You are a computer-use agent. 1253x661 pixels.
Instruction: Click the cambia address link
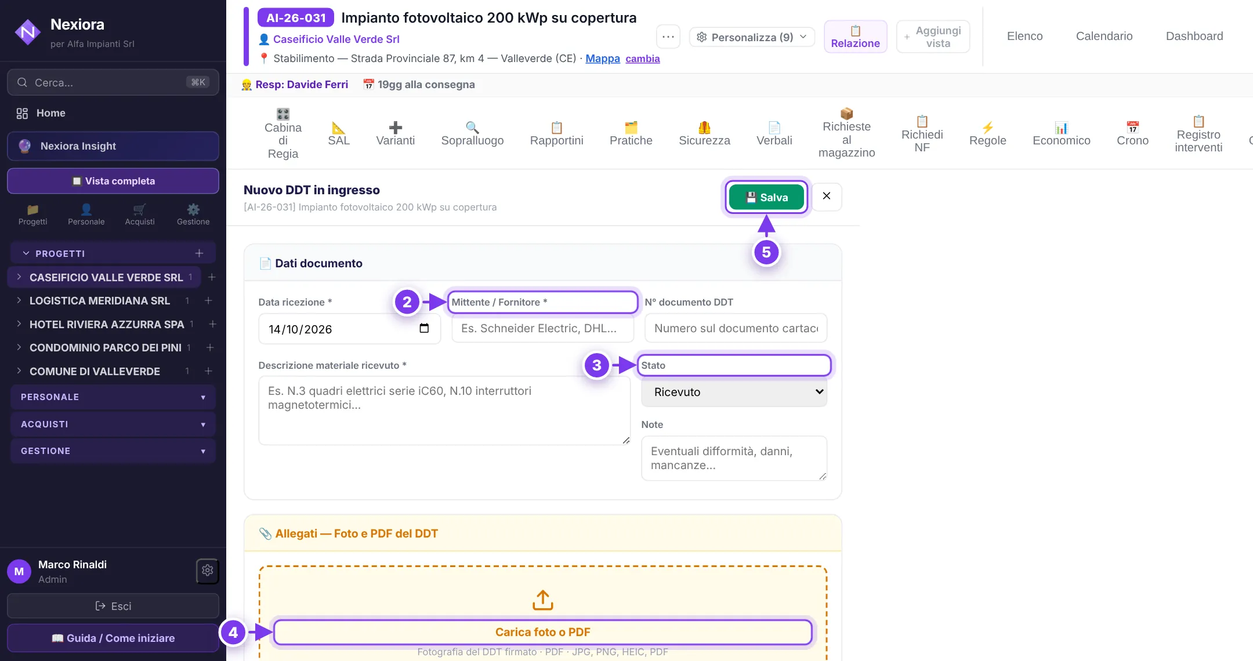tap(643, 59)
